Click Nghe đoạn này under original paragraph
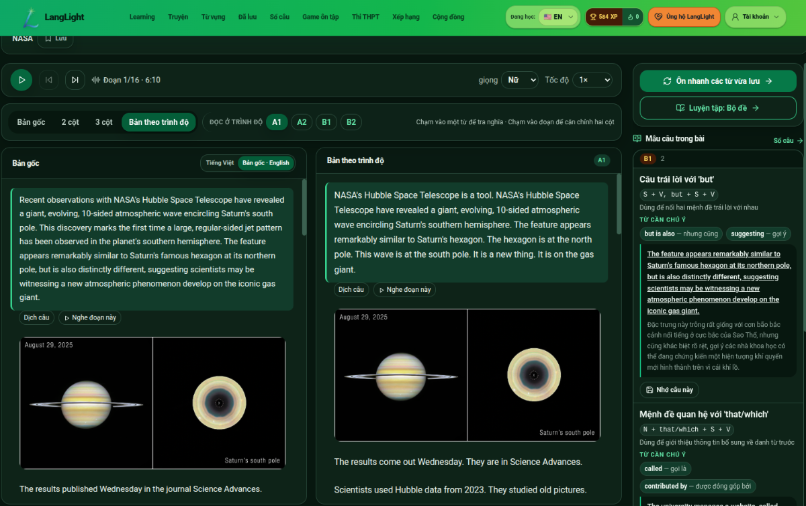Viewport: 806px width, 506px height. (x=90, y=317)
